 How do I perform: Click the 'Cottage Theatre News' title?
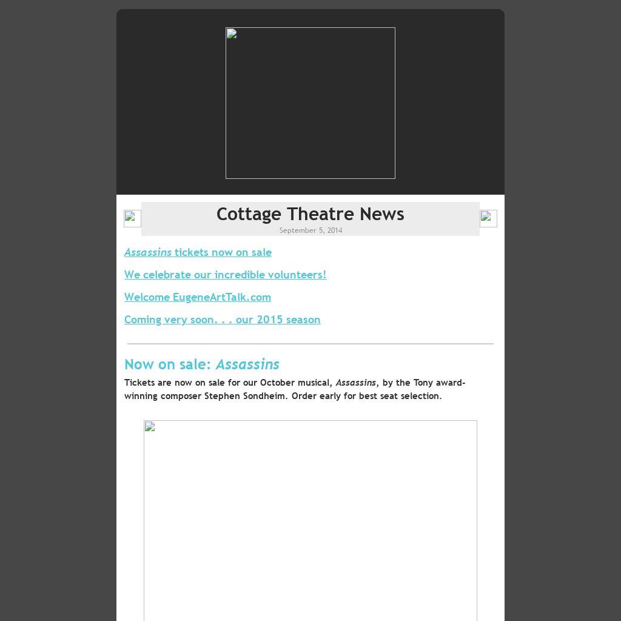coord(310,214)
